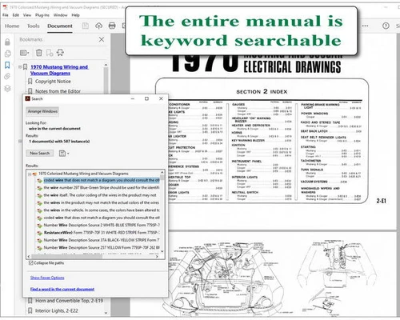Open the Notes from the Editor bookmark

pyautogui.click(x=58, y=91)
